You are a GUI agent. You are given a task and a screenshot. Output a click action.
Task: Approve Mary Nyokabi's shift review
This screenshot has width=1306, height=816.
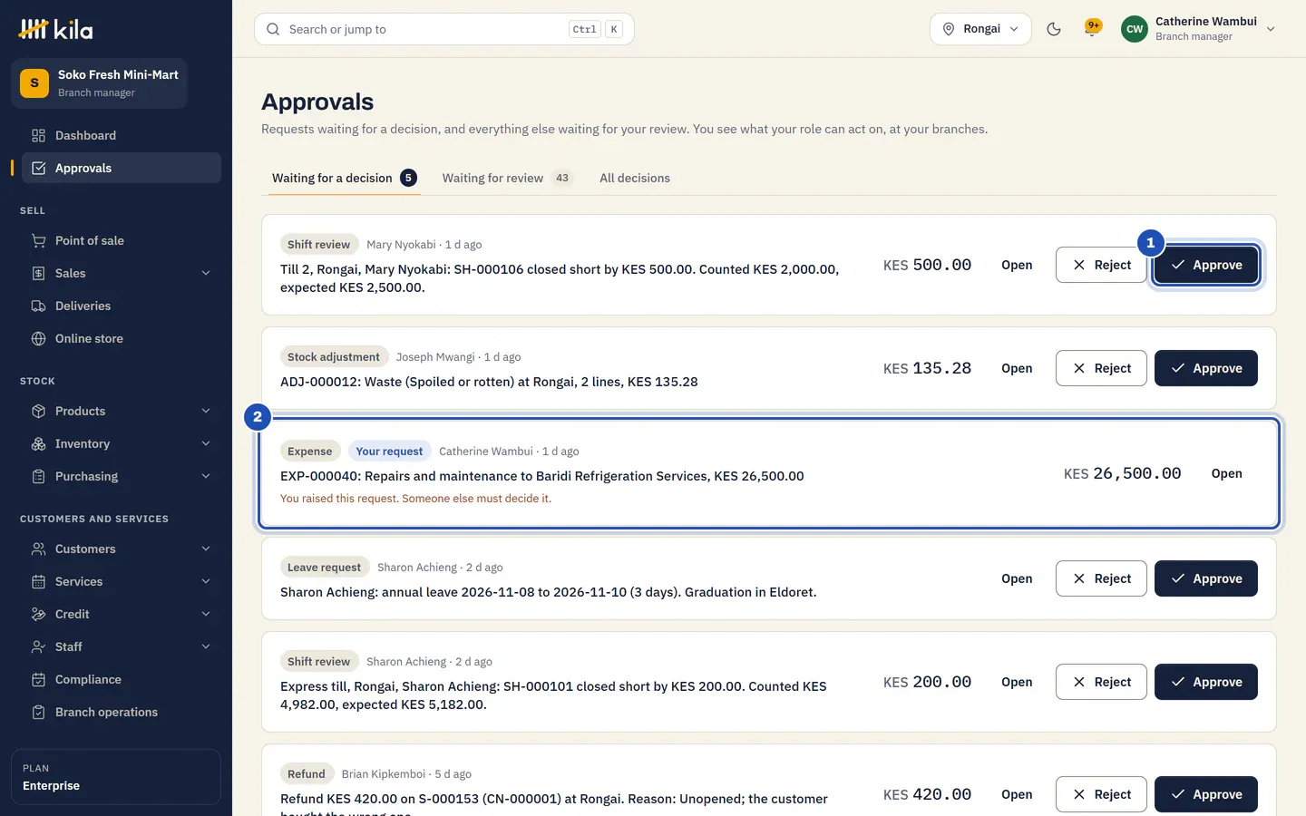tap(1206, 265)
